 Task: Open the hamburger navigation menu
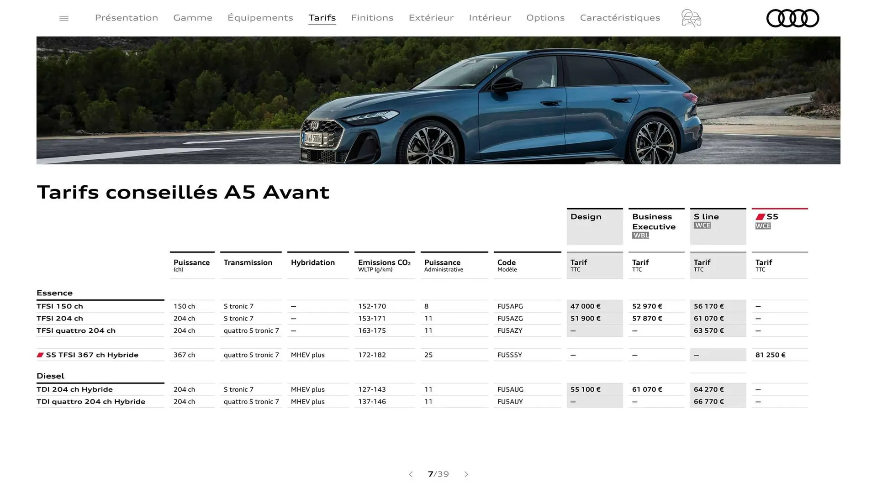(64, 18)
